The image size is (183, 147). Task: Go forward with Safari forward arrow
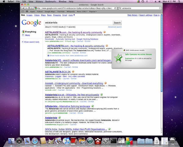[27, 8]
